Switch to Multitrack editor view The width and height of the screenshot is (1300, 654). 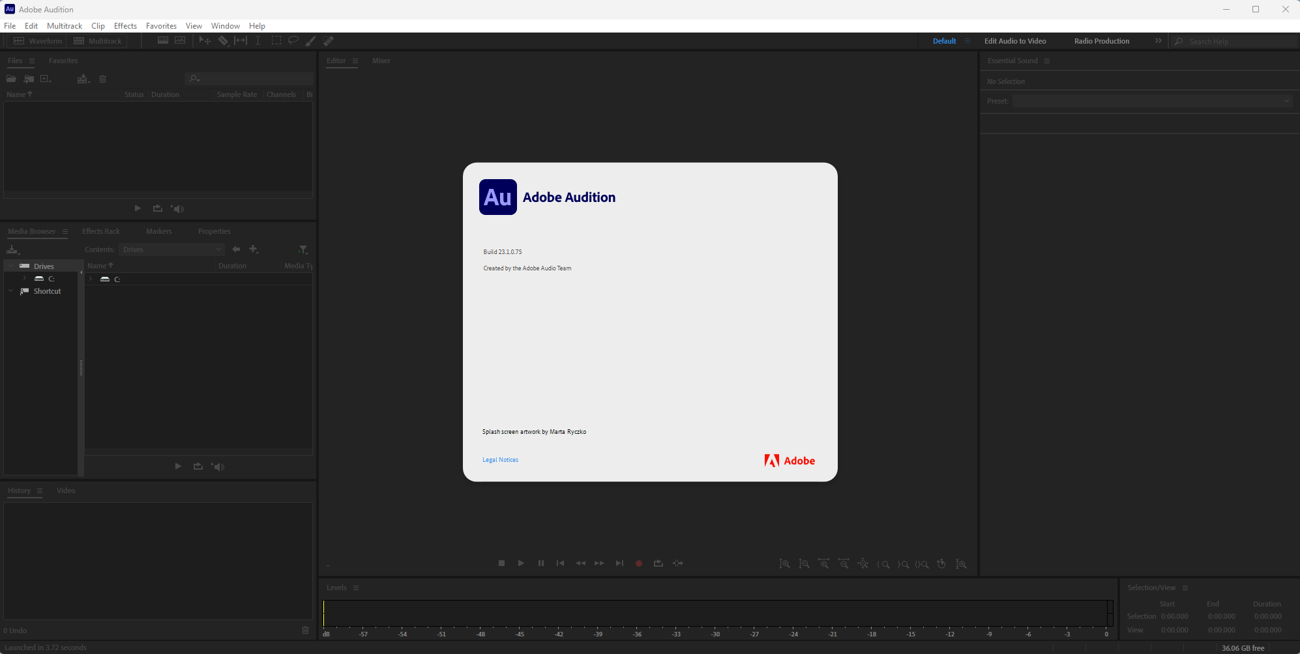[97, 41]
